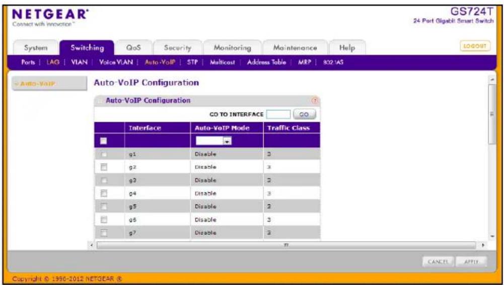
Task: Open the 802.1AS submenu
Action: 333,63
